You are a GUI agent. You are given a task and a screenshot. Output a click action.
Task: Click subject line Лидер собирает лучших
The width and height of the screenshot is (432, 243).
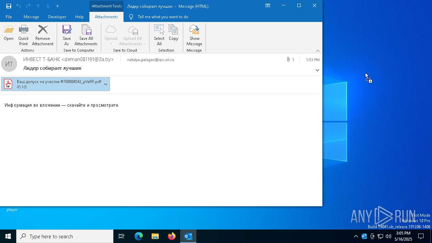tap(52, 68)
